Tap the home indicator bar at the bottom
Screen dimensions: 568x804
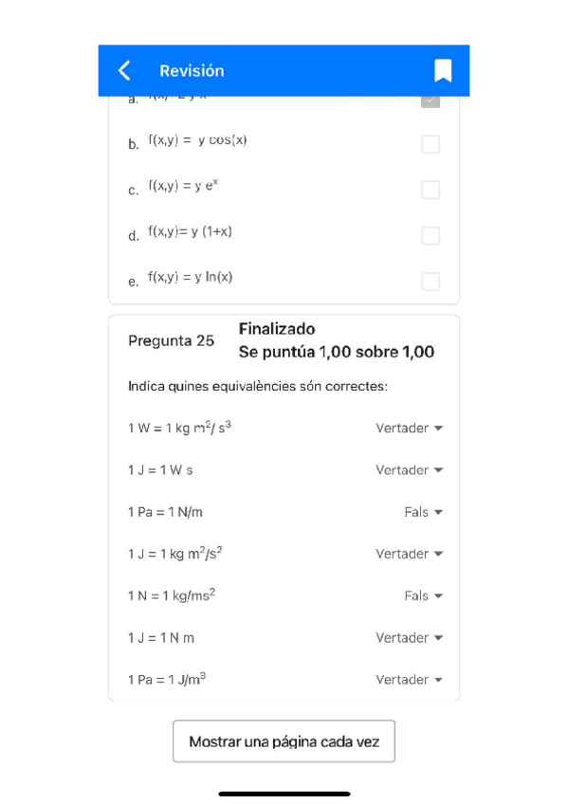[x=284, y=793]
